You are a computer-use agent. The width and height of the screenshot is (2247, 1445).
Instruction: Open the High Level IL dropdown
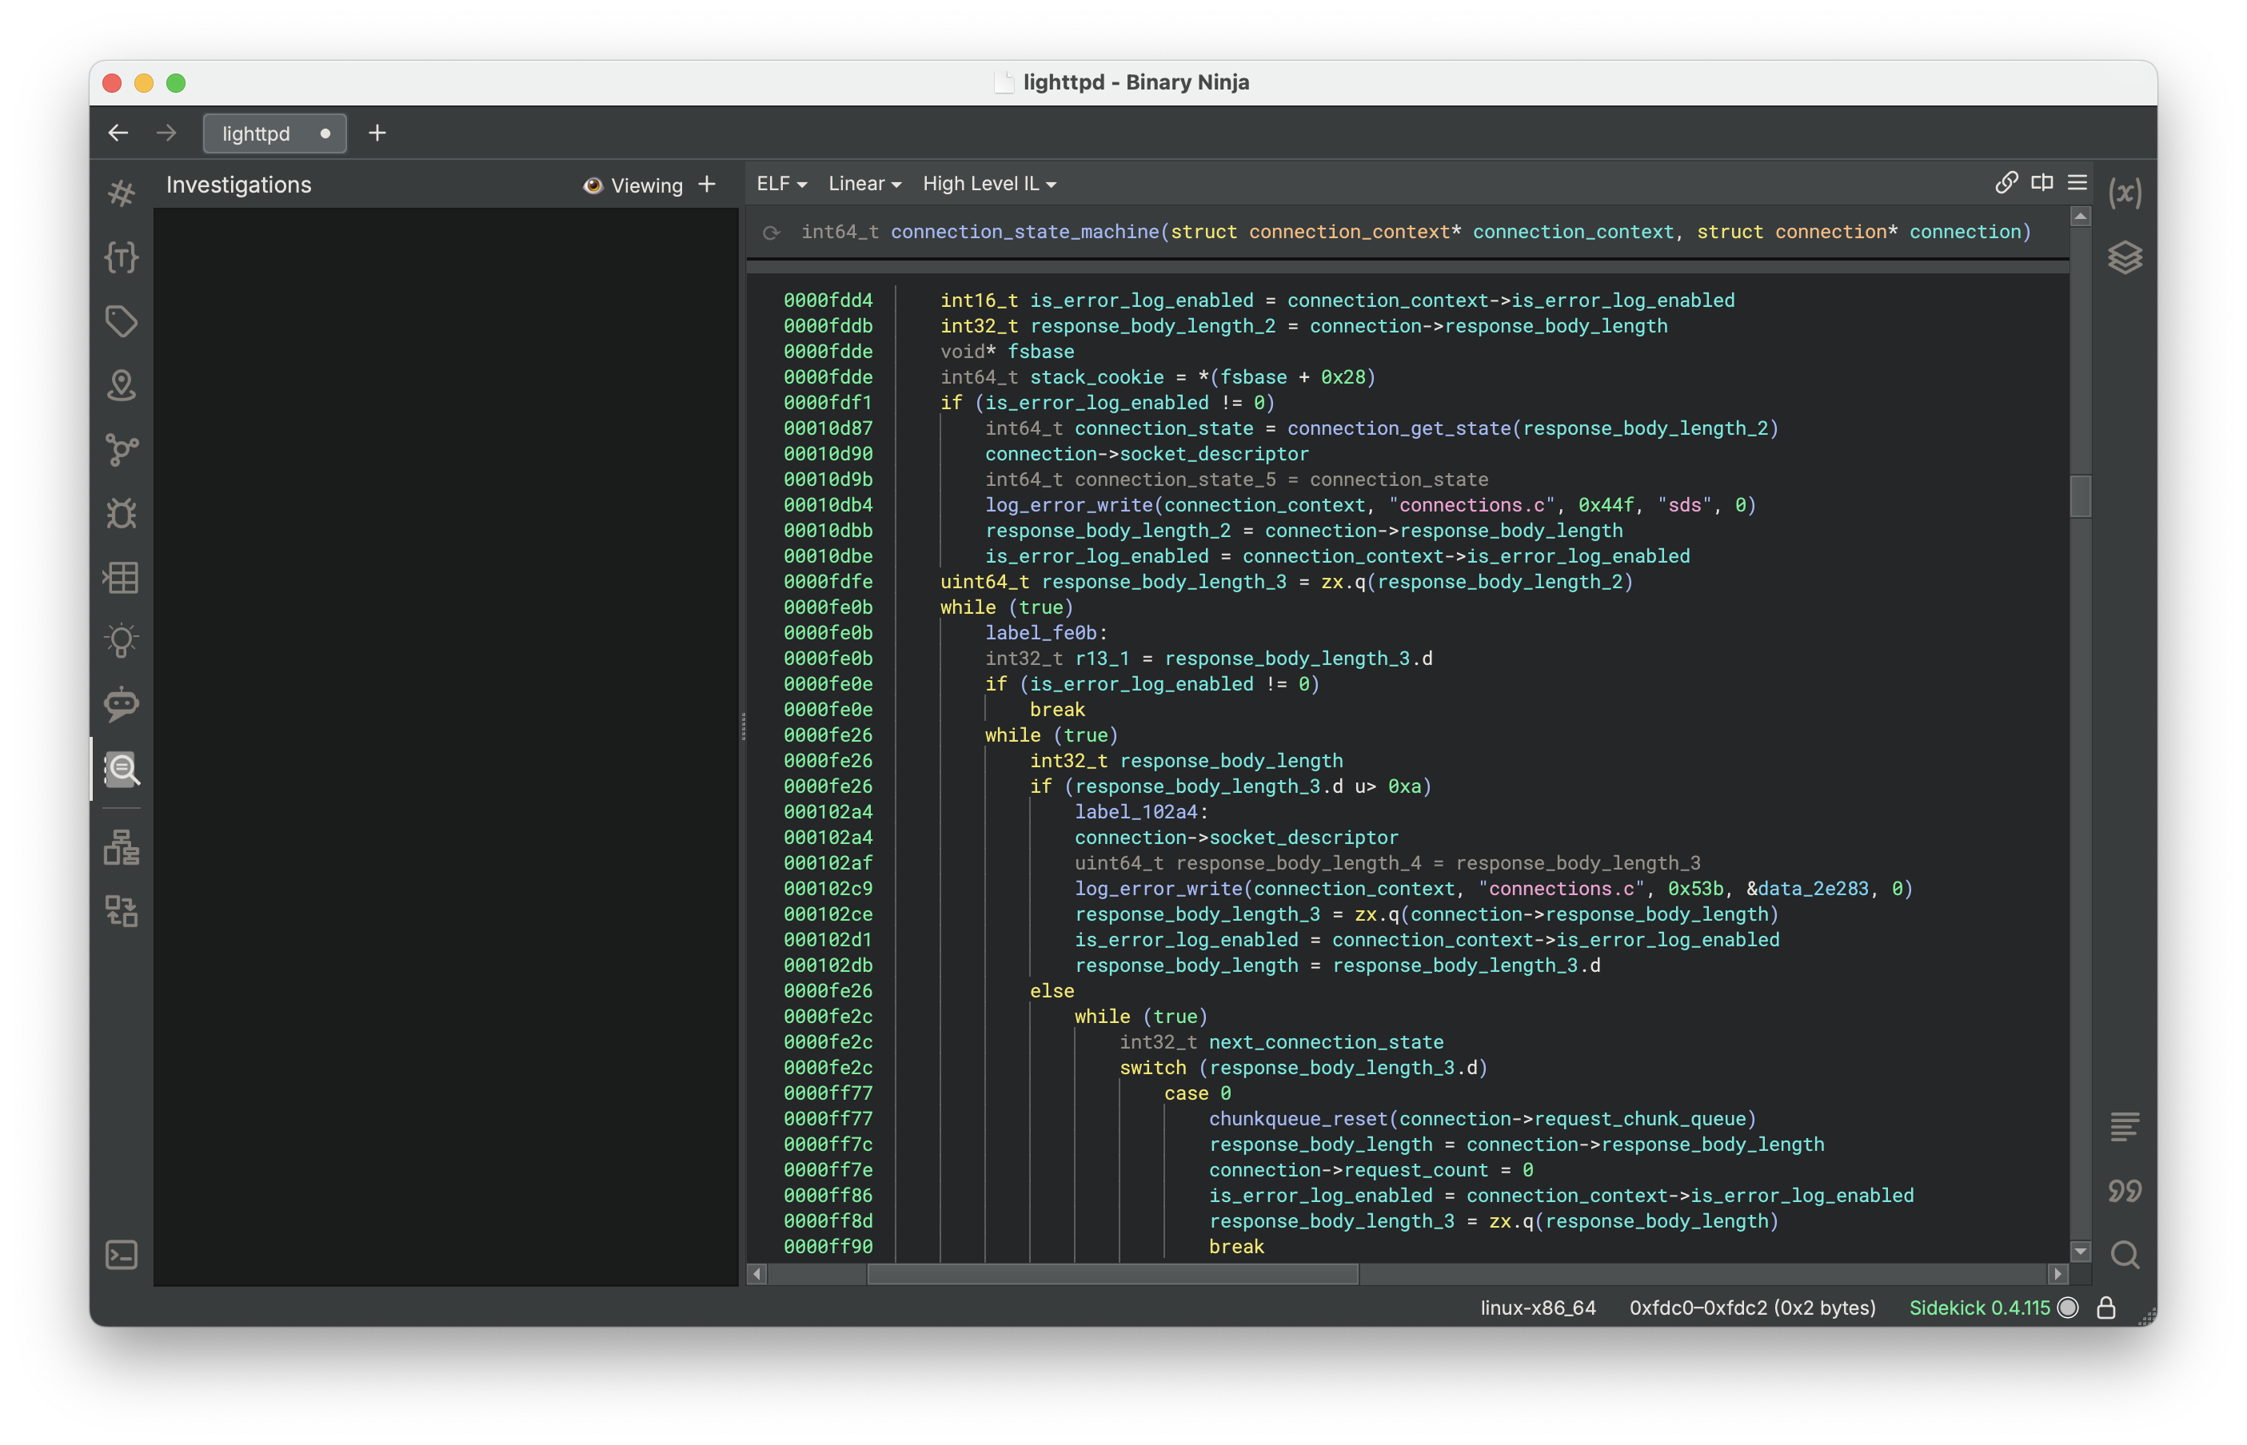[x=989, y=184]
